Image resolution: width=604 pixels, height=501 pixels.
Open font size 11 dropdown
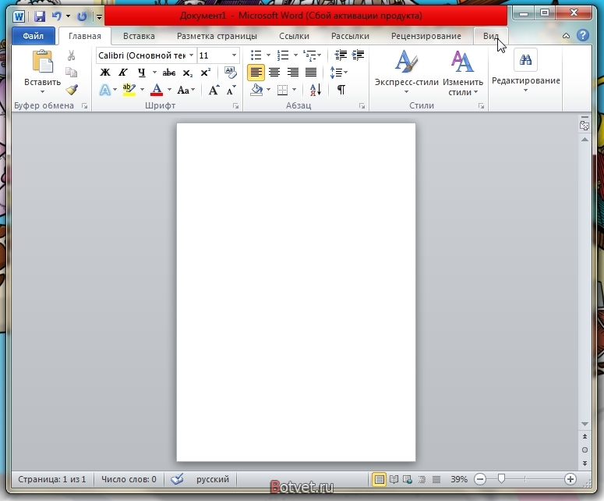click(x=234, y=55)
